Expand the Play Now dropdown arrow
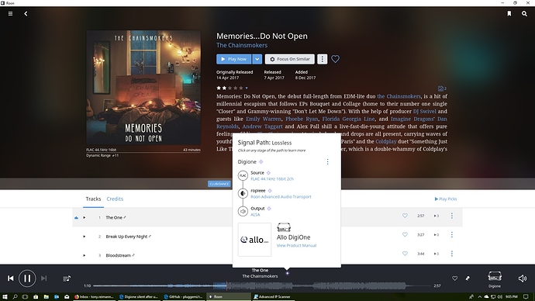The height and width of the screenshot is (301, 535). click(257, 59)
